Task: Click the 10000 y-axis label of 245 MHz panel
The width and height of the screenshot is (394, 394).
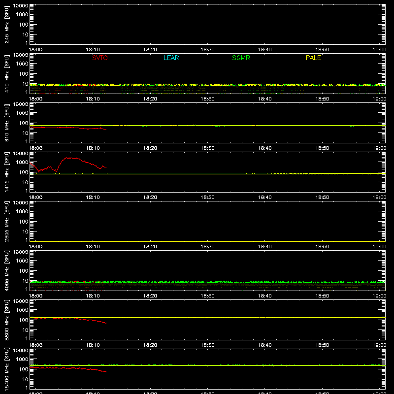Action: (21, 6)
